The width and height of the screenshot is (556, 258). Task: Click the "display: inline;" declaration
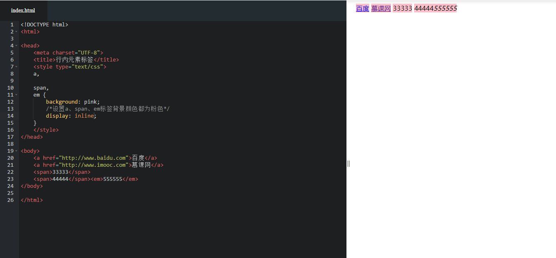click(x=71, y=116)
